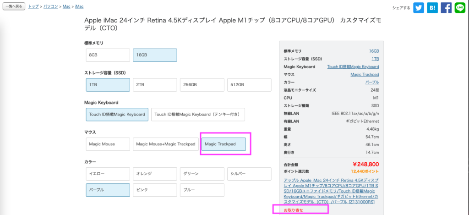Click the 4.48kg weight value
Screen dimensions: 469x215
tap(373, 129)
